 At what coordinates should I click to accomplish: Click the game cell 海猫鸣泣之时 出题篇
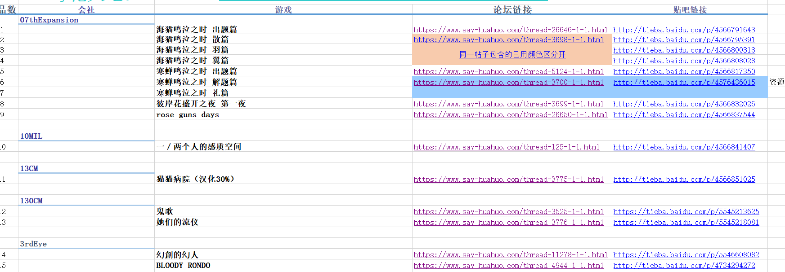[x=283, y=30]
